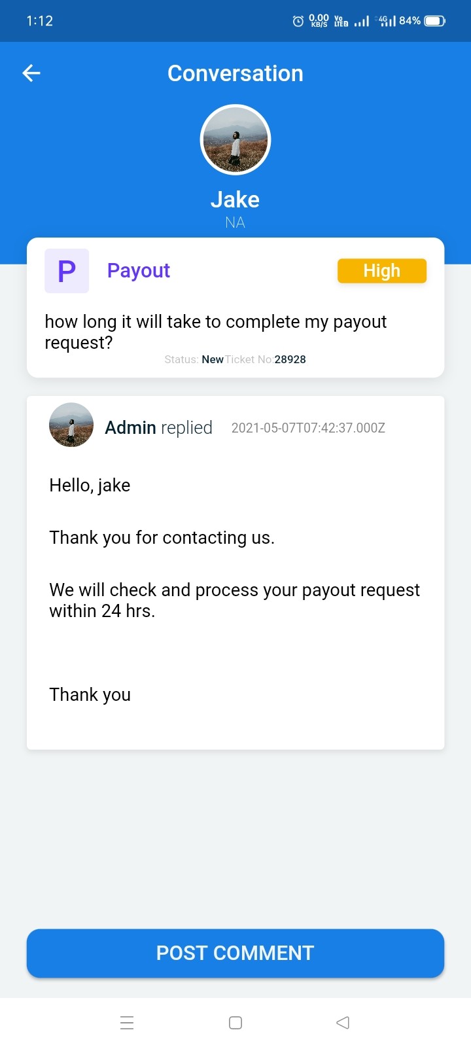Tap the Payout category label
The image size is (471, 1047).
139,271
